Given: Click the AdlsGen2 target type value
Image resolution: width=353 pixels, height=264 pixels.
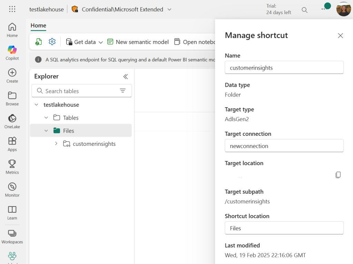Looking at the screenshot, I should pyautogui.click(x=237, y=119).
